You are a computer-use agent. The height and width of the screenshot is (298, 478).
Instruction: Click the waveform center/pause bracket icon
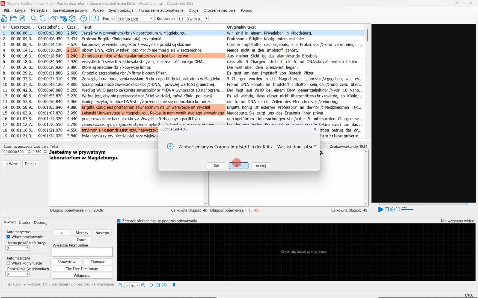(x=157, y=285)
